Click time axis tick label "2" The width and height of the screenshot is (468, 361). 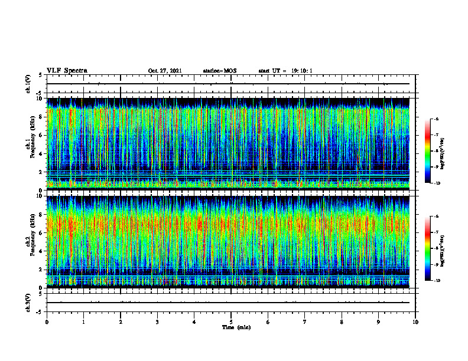point(121,322)
